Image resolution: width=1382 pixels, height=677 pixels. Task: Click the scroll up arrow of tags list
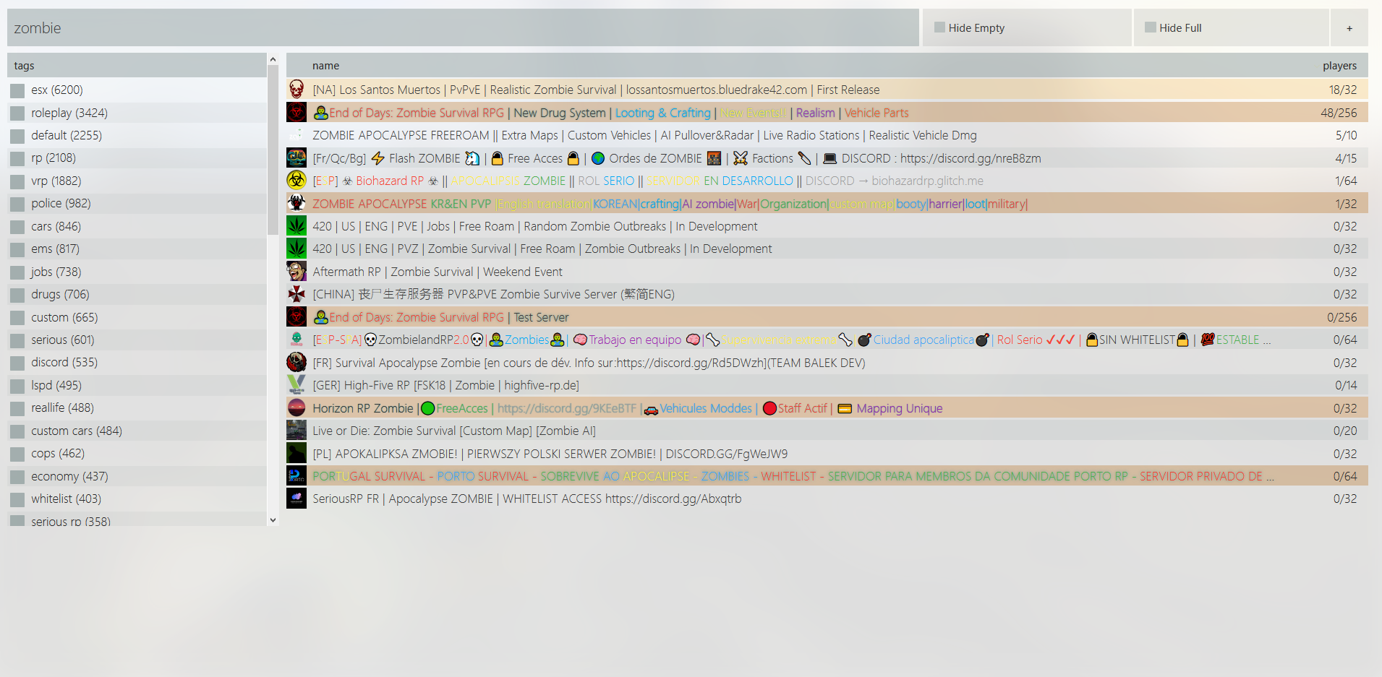[273, 59]
